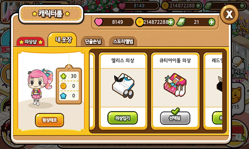Click the gray 선택됨 selected button
249x149 pixels.
[175, 118]
